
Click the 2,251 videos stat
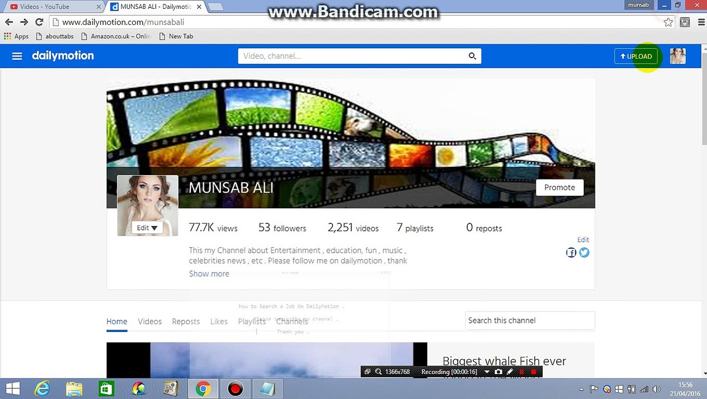[x=353, y=228]
